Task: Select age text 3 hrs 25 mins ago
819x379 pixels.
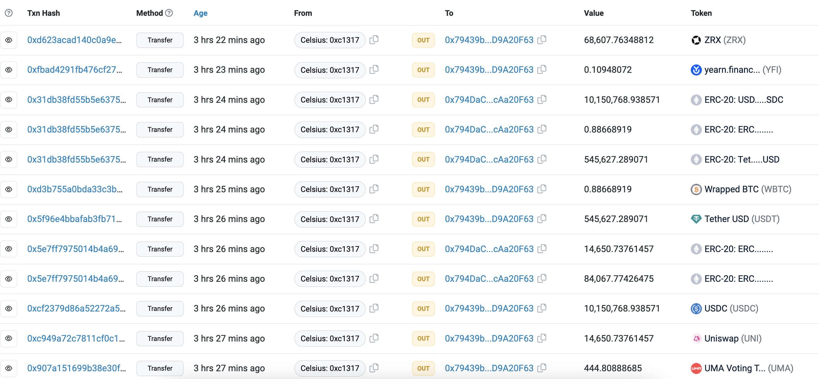Action: pyautogui.click(x=229, y=189)
